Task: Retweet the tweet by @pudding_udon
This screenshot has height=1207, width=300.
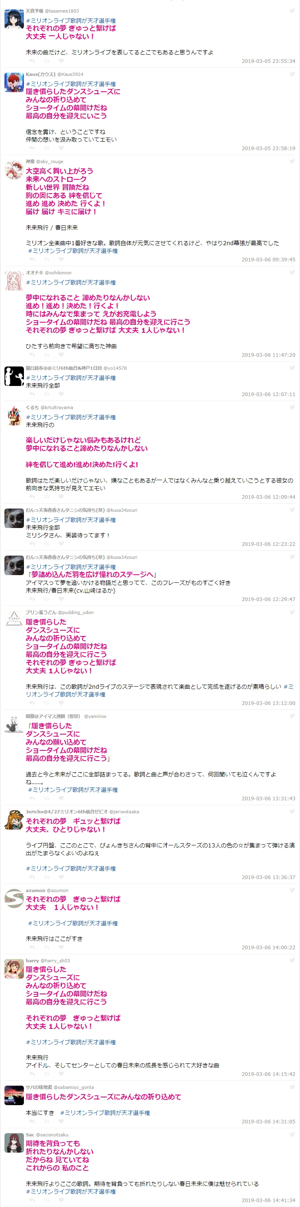Action: tap(46, 703)
